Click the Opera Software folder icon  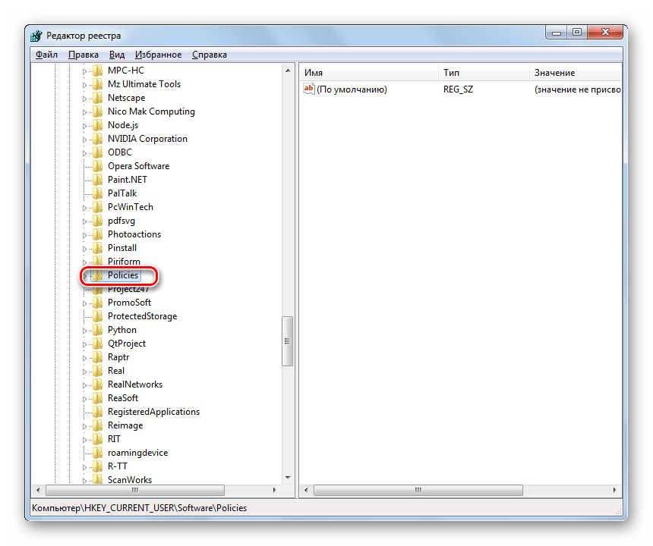pyautogui.click(x=98, y=166)
